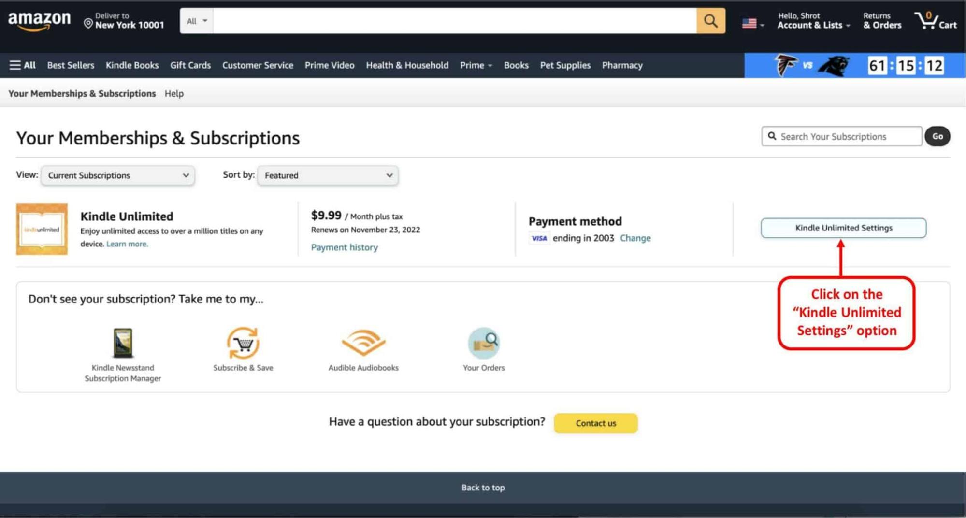Image resolution: width=966 pixels, height=518 pixels.
Task: Open the Subscribe & Save icon
Action: tap(243, 343)
